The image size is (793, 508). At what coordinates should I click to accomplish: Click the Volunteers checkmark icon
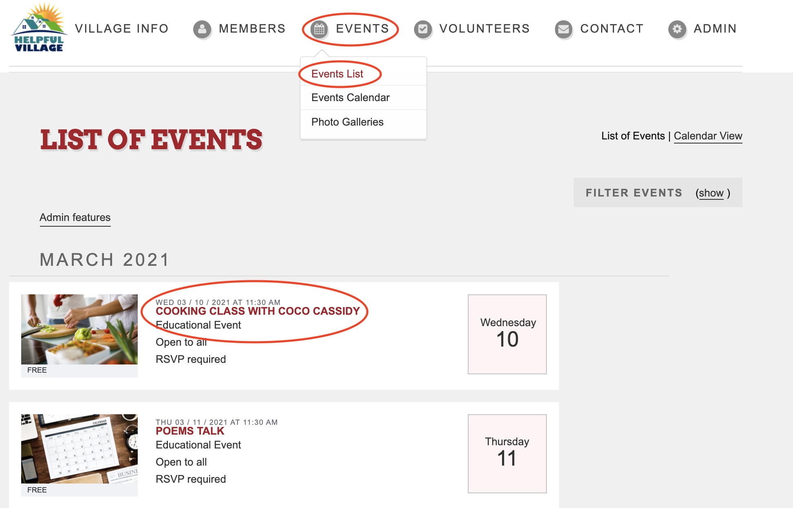point(423,29)
